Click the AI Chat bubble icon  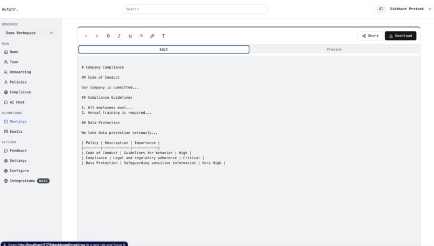6,102
